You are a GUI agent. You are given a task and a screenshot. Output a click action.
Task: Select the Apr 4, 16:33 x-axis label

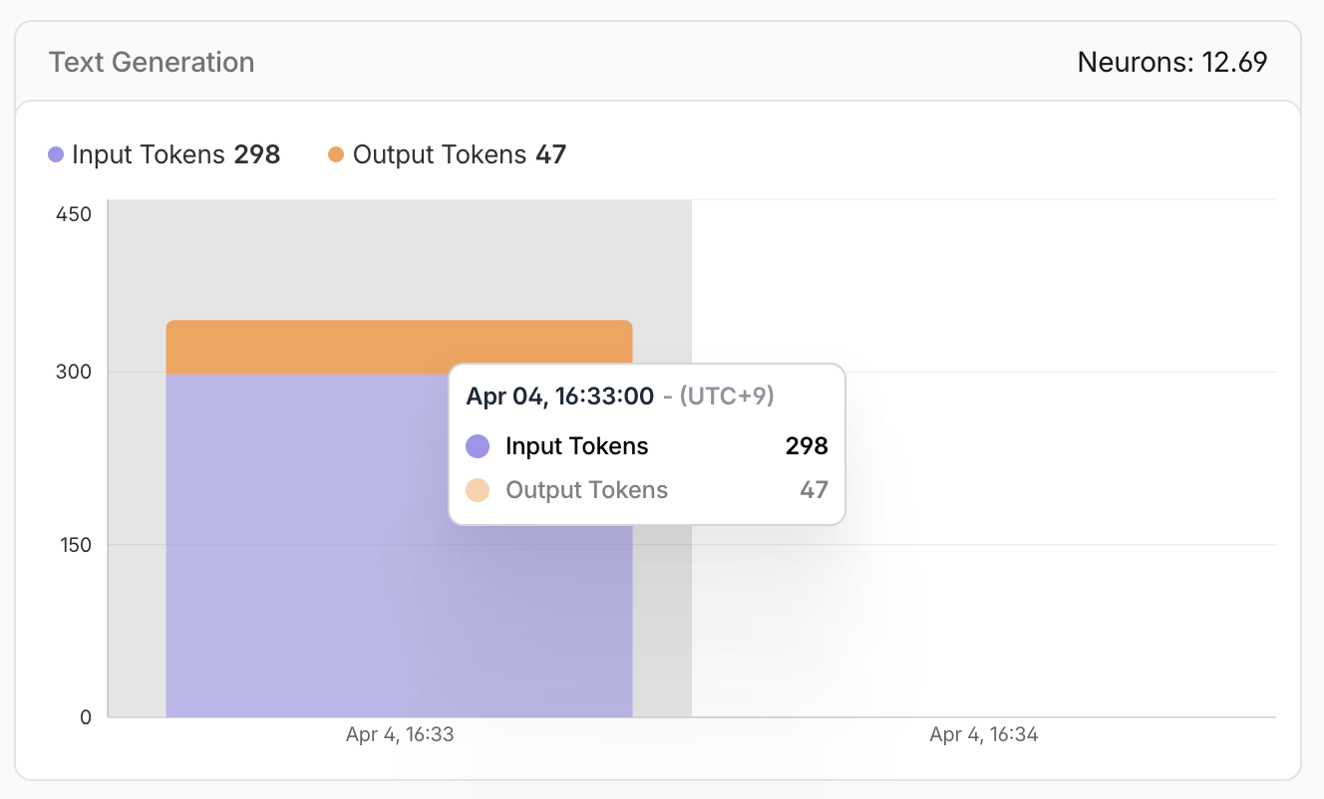pos(400,735)
